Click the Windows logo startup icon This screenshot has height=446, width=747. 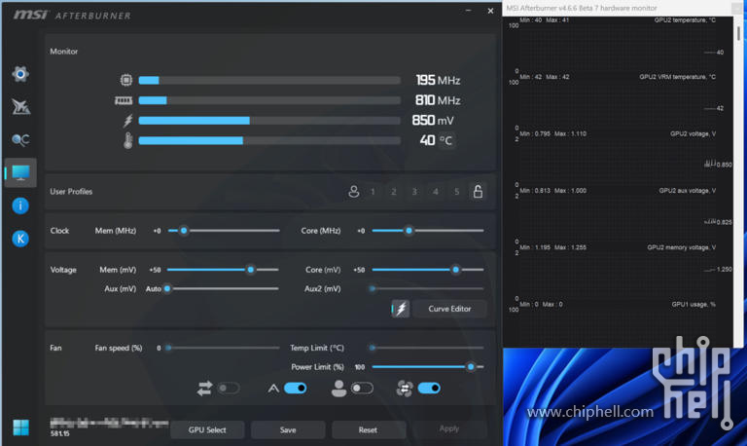point(20,427)
